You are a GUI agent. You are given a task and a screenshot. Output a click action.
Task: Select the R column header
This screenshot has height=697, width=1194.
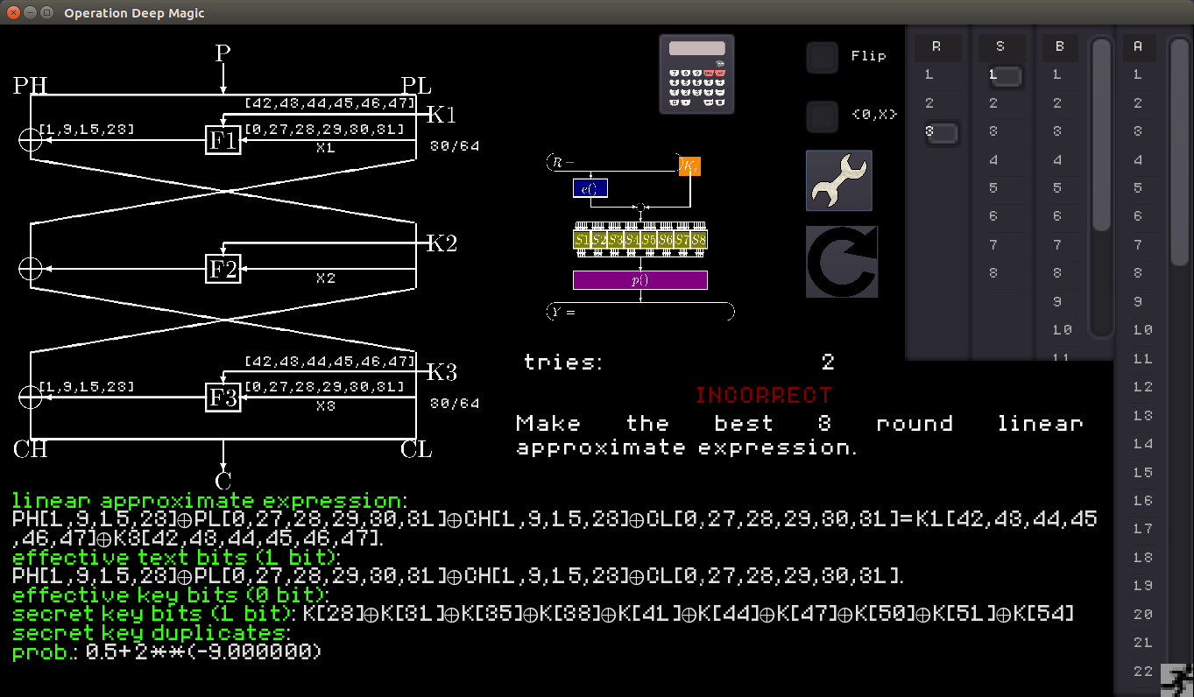(937, 46)
